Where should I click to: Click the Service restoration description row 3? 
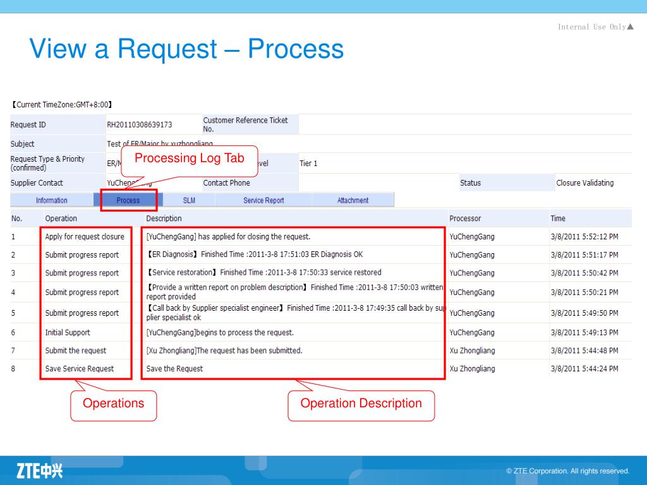[263, 273]
